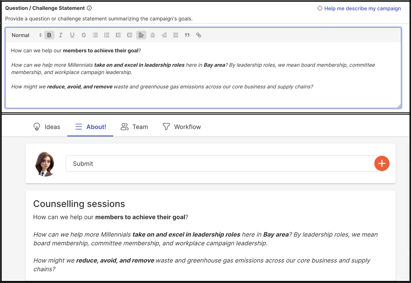Align text center
The width and height of the screenshot is (411, 283).
(x=153, y=35)
